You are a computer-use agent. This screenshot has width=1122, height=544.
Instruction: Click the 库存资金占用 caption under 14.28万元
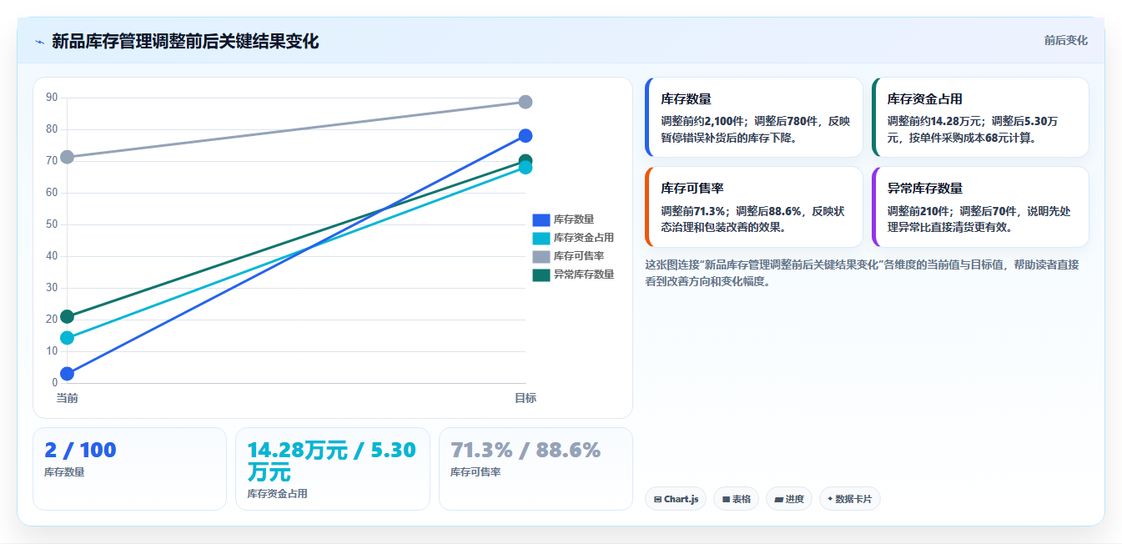click(x=277, y=494)
